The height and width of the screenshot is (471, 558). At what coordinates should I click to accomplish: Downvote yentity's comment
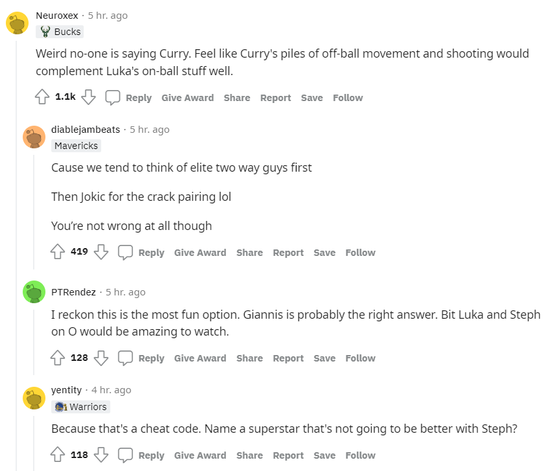[x=101, y=455]
